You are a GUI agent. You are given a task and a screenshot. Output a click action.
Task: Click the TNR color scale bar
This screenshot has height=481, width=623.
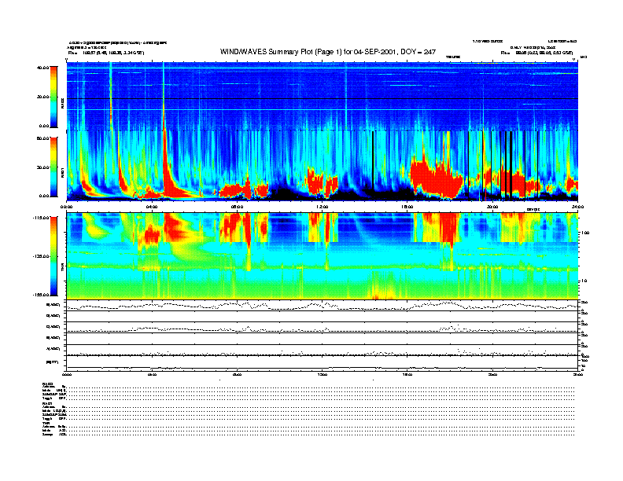(53, 255)
